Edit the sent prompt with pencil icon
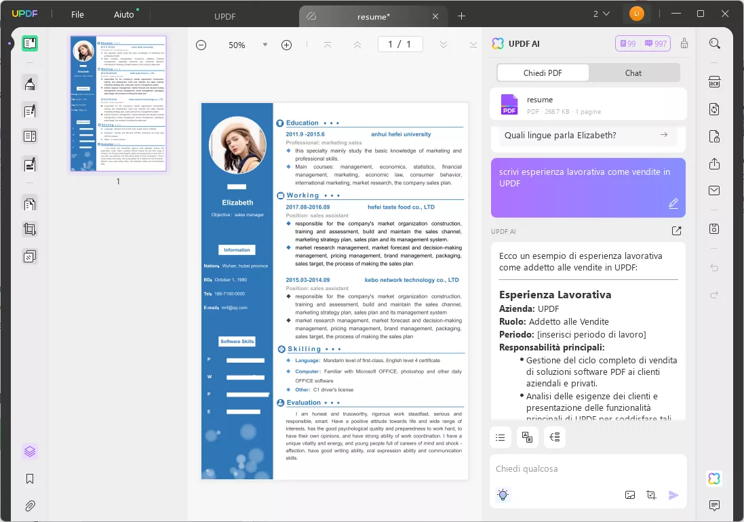The height and width of the screenshot is (522, 744). point(673,204)
